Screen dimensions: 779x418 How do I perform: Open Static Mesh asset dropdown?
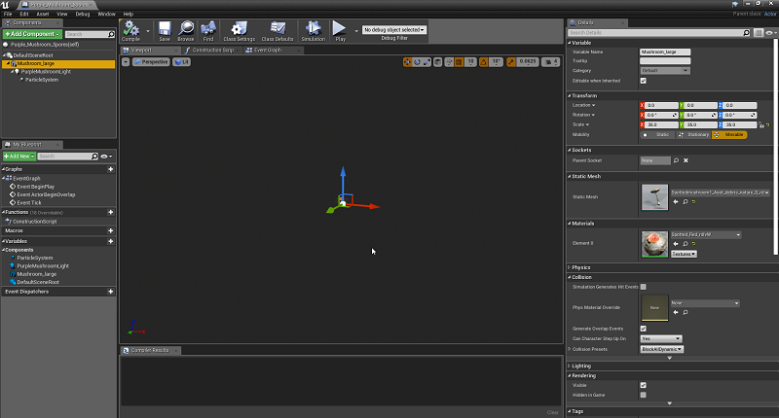[720, 192]
